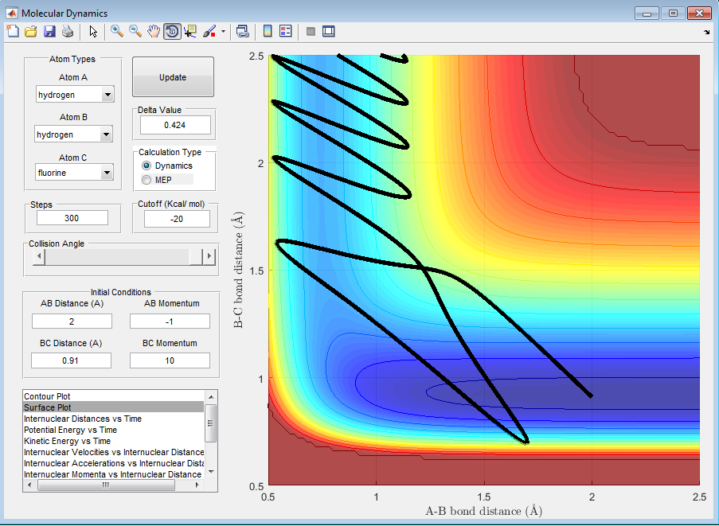Activate the Pan hand tool
The height and width of the screenshot is (526, 719).
click(x=154, y=31)
